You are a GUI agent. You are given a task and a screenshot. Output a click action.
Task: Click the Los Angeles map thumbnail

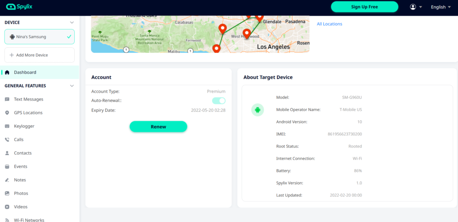point(200,34)
